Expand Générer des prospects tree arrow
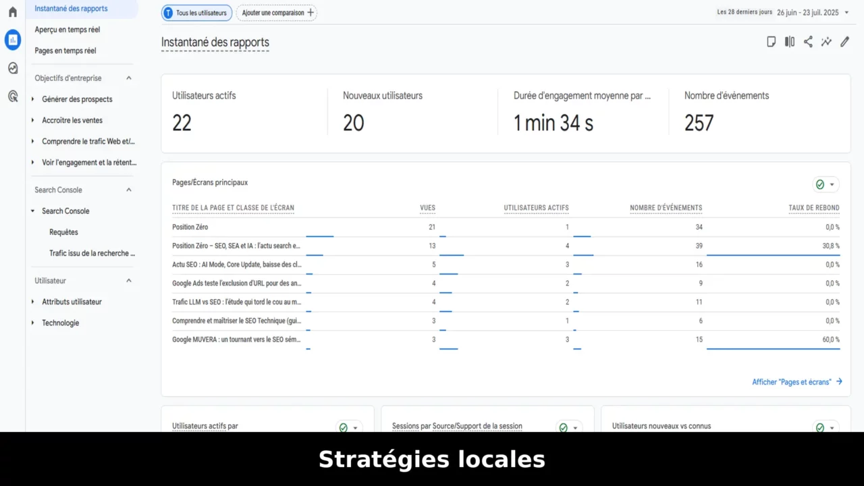864x486 pixels. point(33,99)
